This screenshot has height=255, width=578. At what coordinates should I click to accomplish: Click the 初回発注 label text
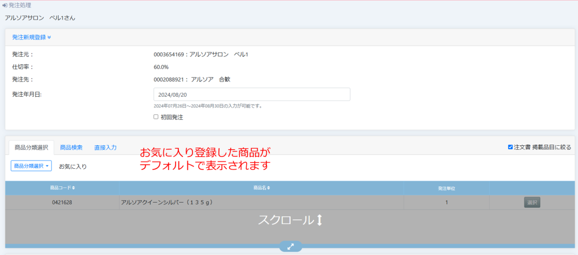pos(172,118)
